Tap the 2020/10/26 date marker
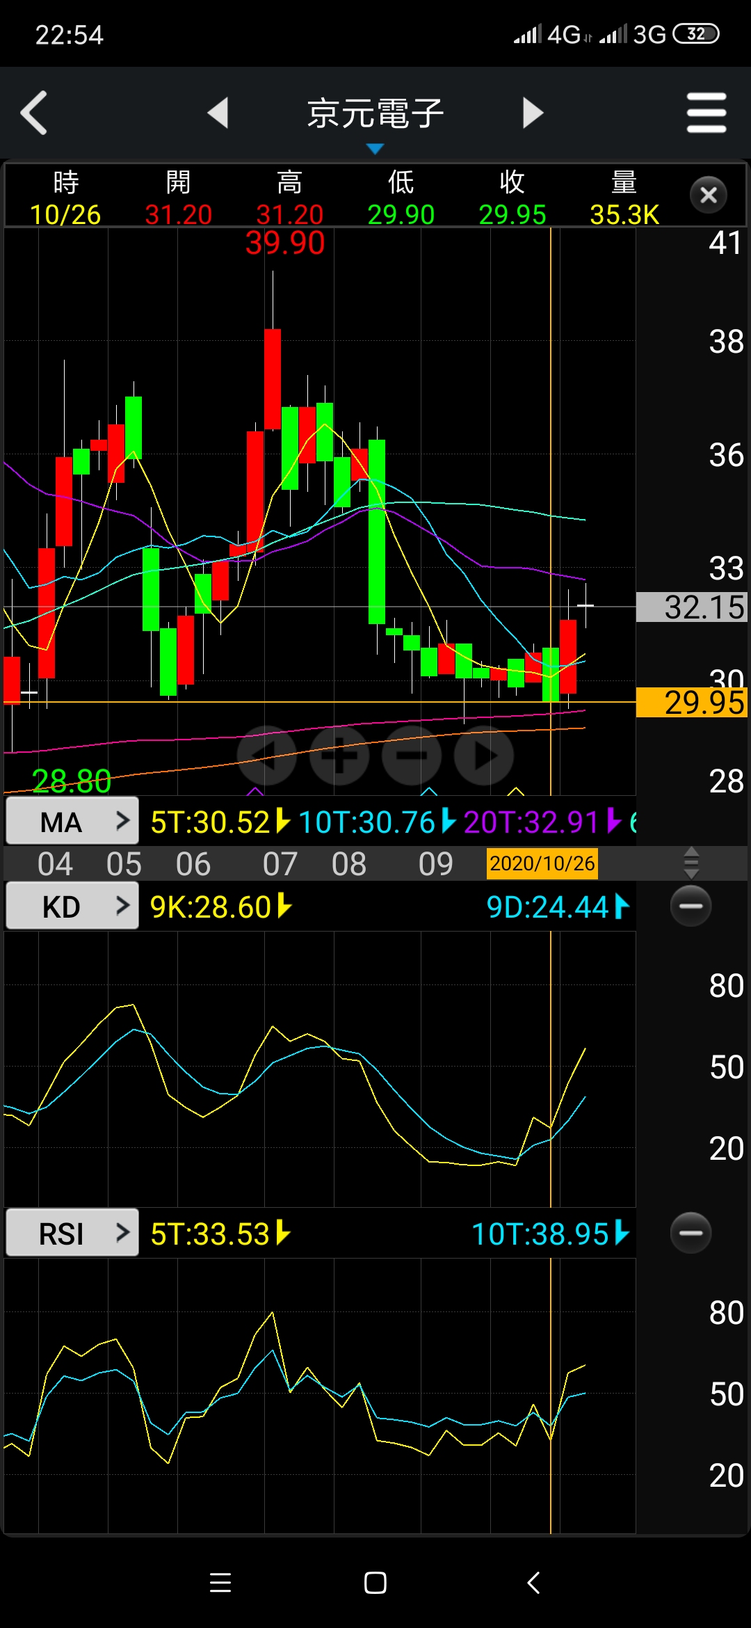751x1628 pixels. [542, 863]
